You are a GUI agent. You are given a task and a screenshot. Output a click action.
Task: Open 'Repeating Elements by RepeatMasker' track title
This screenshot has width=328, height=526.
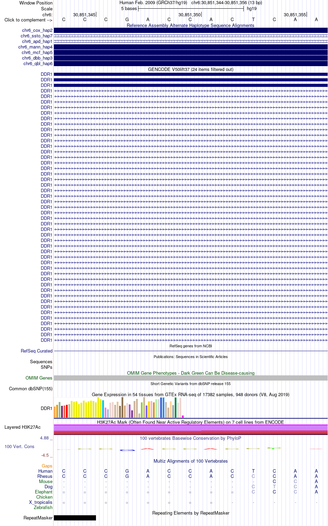191,513
